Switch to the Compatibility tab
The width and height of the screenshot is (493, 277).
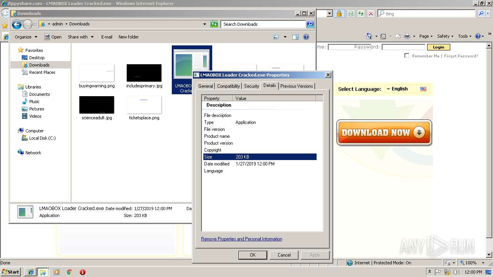coord(228,86)
